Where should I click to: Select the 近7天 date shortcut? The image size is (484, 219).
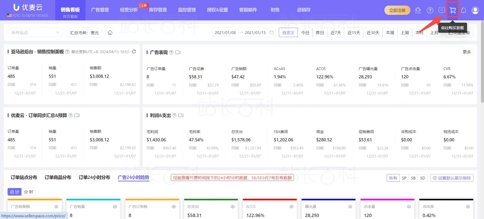click(336, 33)
